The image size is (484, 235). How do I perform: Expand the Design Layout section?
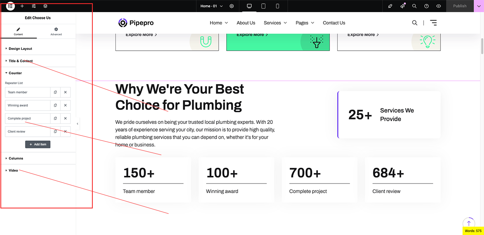click(x=20, y=49)
